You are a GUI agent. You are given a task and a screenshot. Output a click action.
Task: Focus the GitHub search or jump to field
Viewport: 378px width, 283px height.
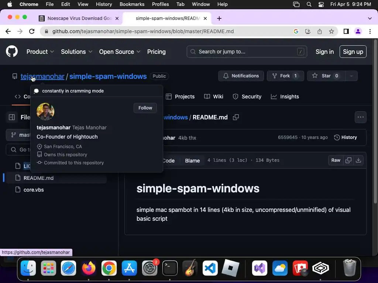(x=247, y=52)
